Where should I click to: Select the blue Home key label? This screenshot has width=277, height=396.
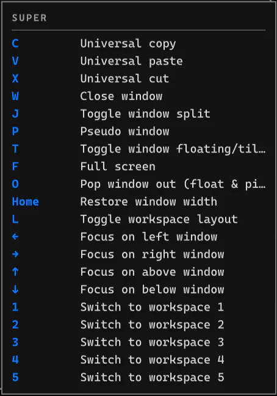[x=26, y=201]
